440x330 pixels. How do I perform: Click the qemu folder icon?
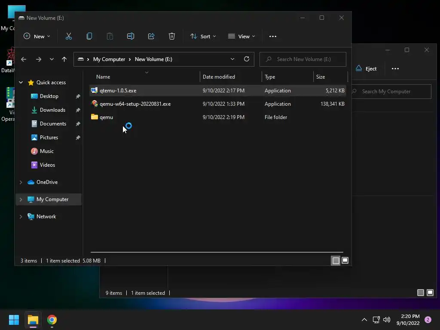(x=95, y=117)
